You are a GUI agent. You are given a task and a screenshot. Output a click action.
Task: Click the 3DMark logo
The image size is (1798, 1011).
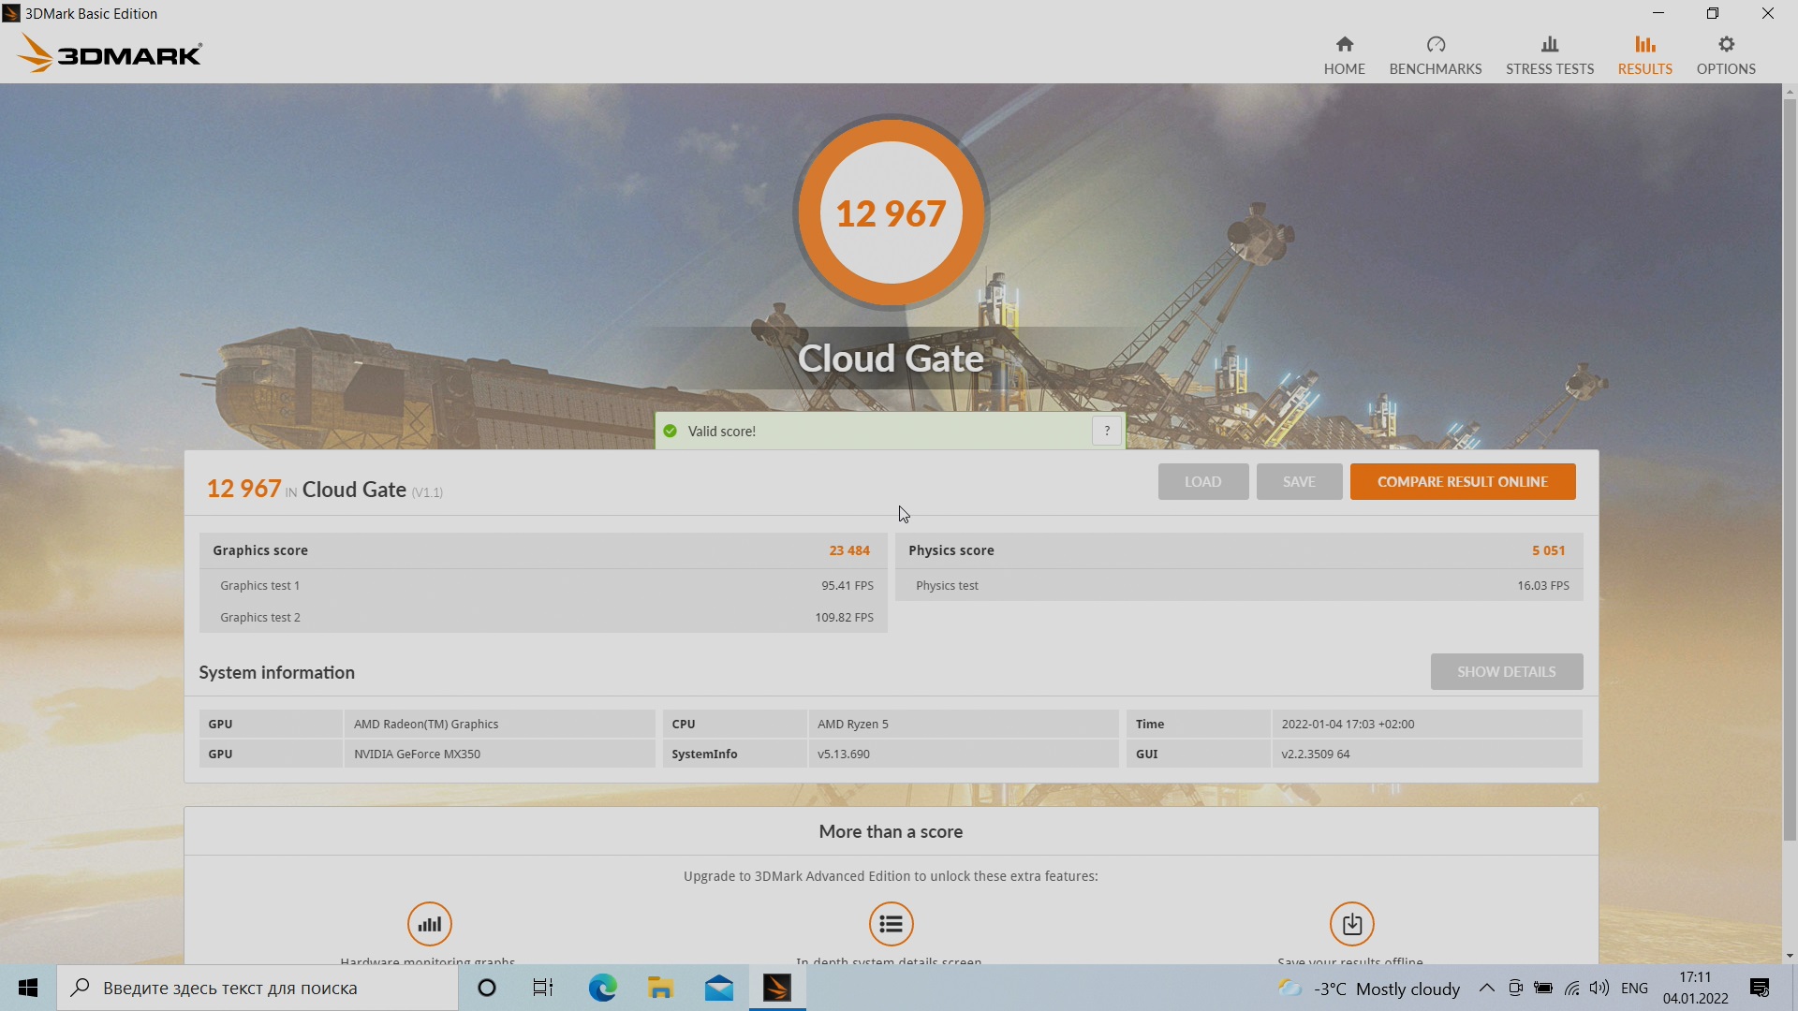pos(110,53)
